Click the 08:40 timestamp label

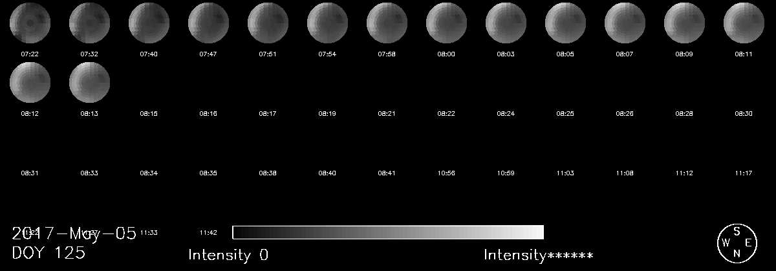327,173
